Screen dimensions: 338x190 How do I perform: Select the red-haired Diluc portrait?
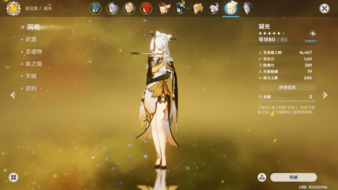click(x=146, y=9)
